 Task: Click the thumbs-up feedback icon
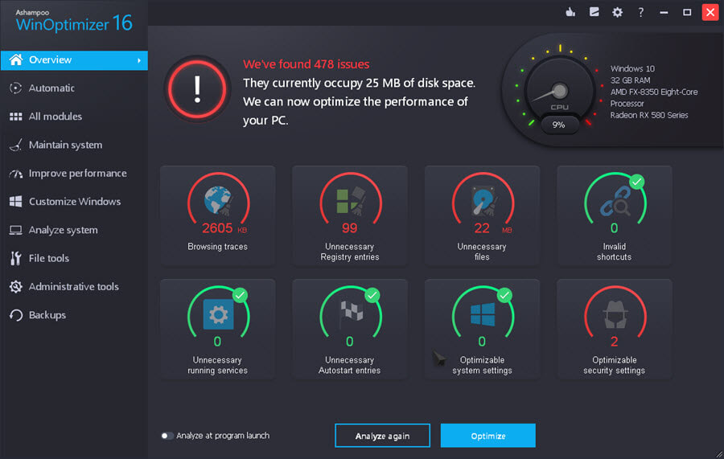coord(570,12)
